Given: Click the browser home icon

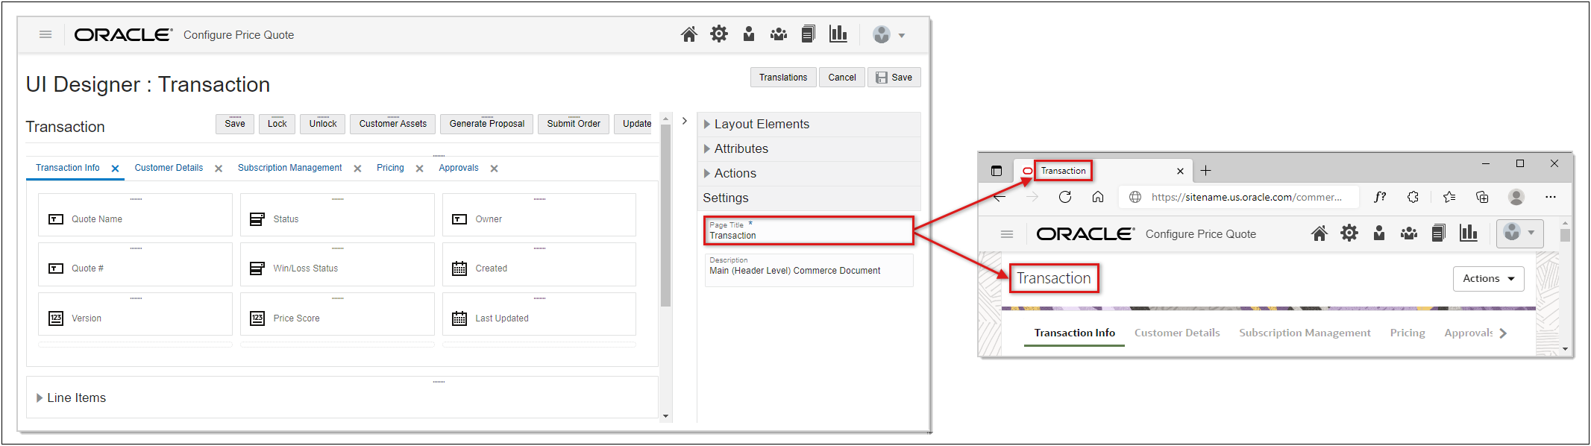Looking at the screenshot, I should click(x=1098, y=197).
